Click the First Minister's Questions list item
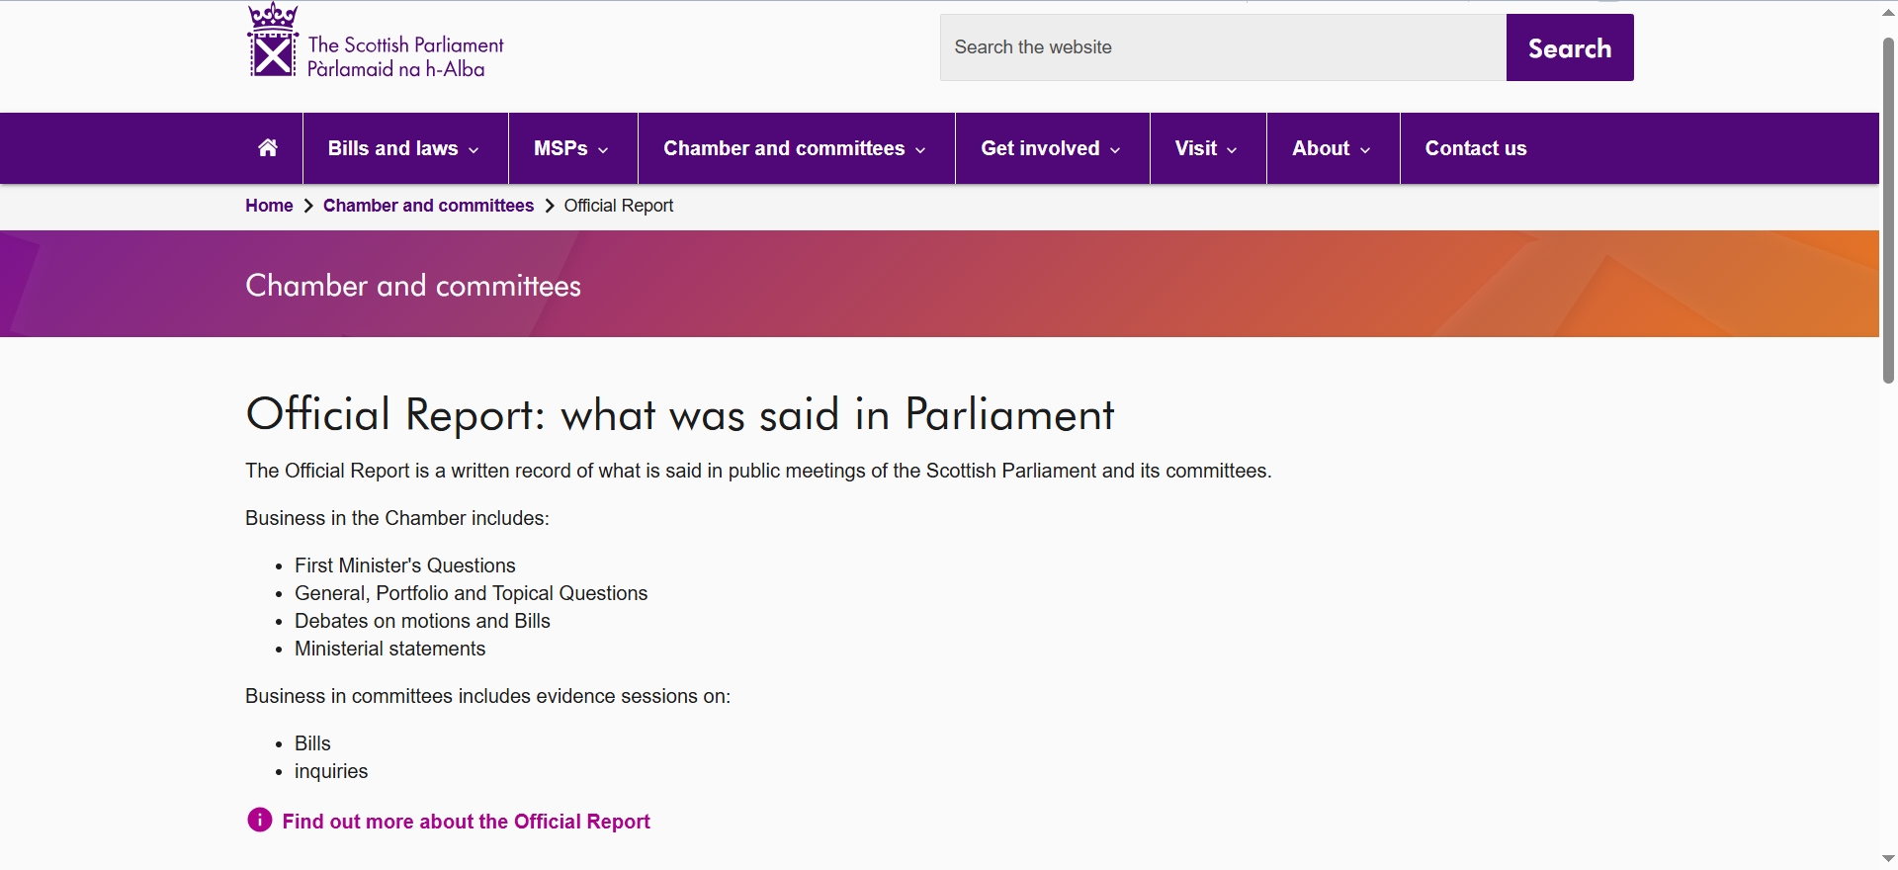The image size is (1898, 870). (405, 565)
